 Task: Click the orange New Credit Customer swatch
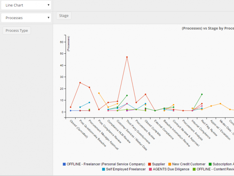pos(170,164)
